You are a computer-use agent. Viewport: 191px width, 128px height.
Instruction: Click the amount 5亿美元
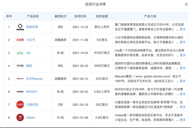point(102,40)
